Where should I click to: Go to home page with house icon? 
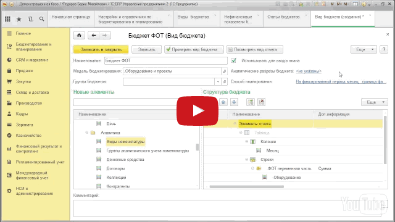pos(79,36)
